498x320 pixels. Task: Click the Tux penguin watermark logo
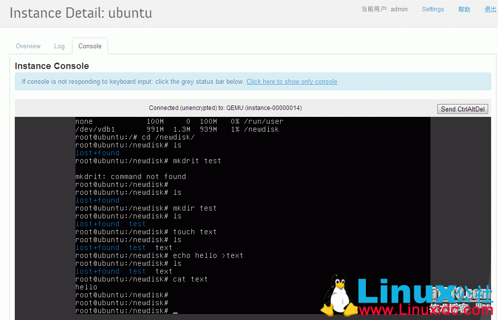340,293
